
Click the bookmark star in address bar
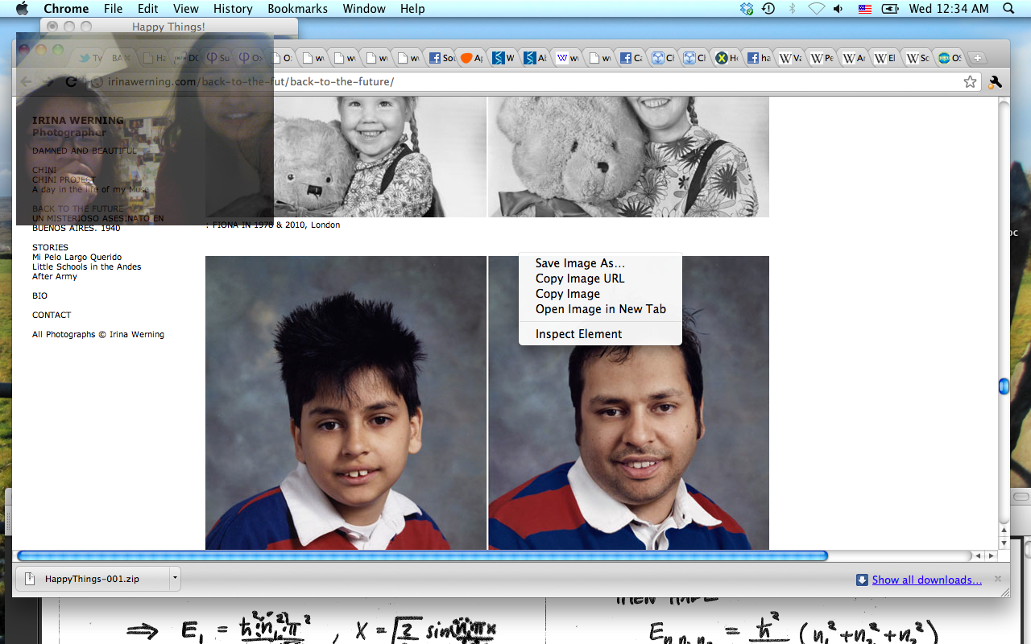pos(970,82)
